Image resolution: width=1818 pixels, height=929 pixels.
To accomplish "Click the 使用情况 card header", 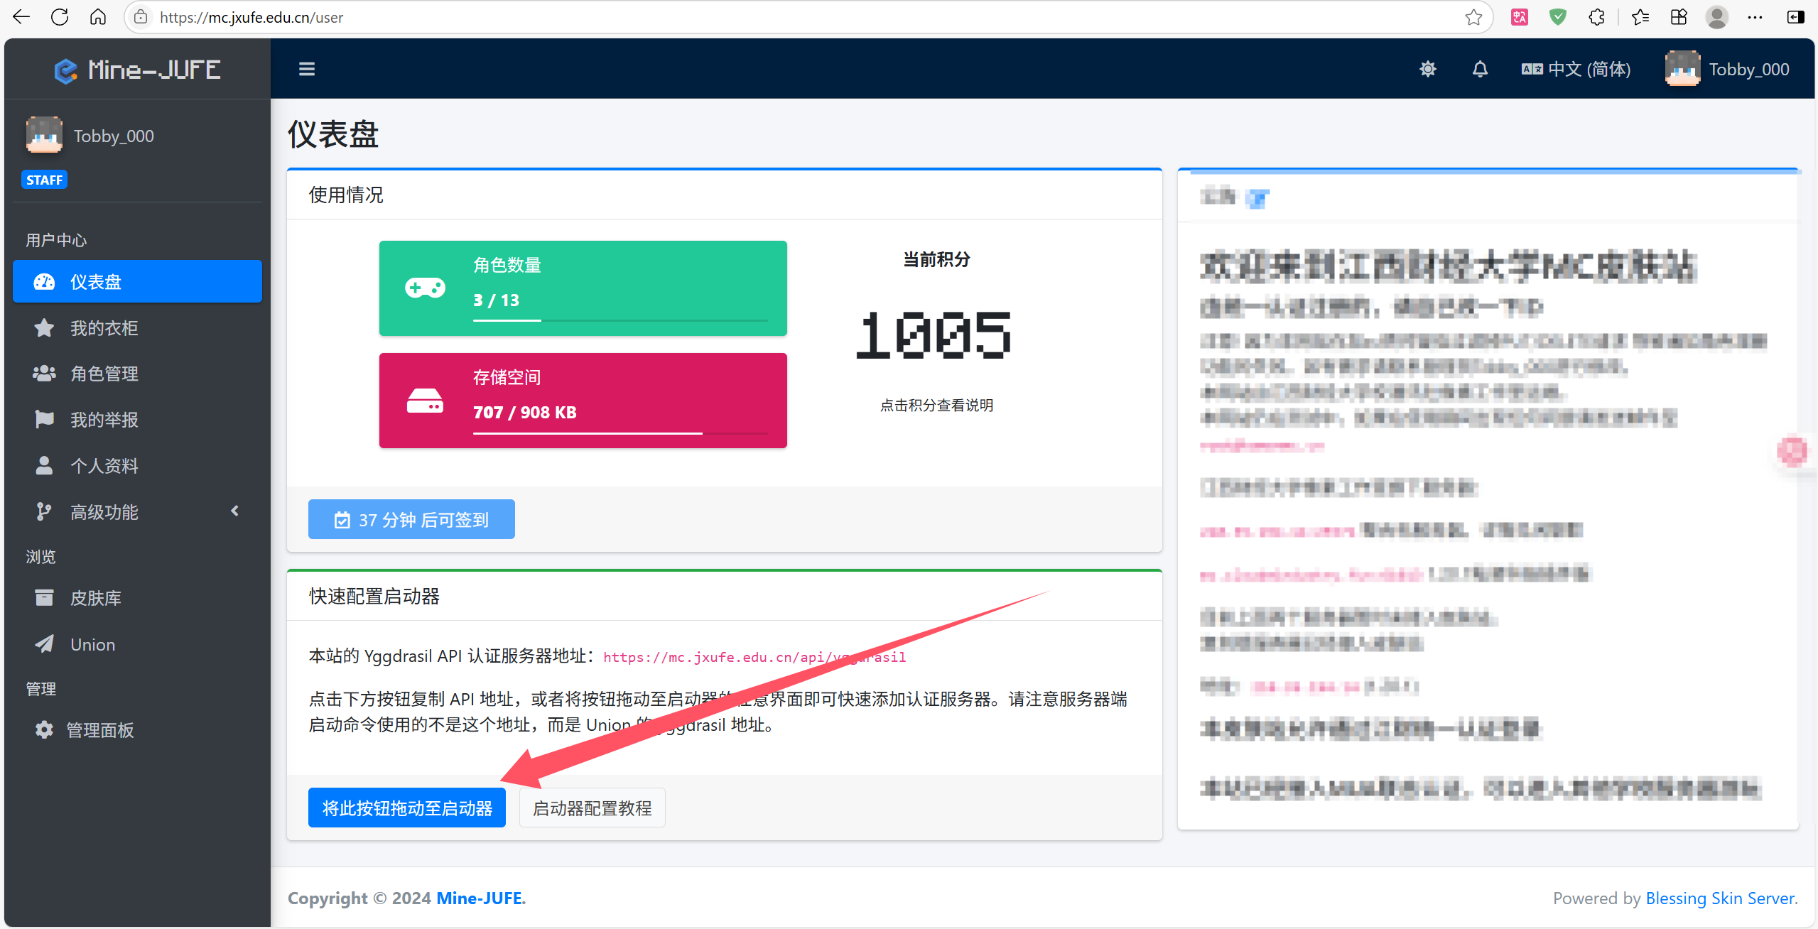I will [724, 195].
